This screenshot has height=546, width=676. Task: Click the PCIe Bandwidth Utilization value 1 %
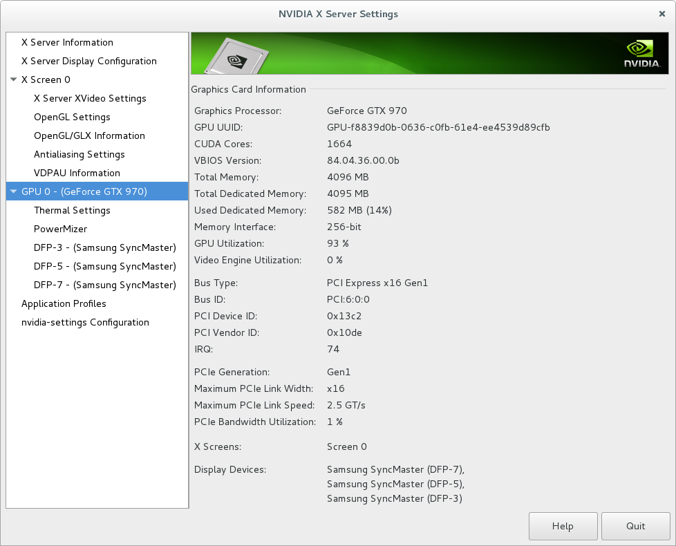click(x=335, y=422)
